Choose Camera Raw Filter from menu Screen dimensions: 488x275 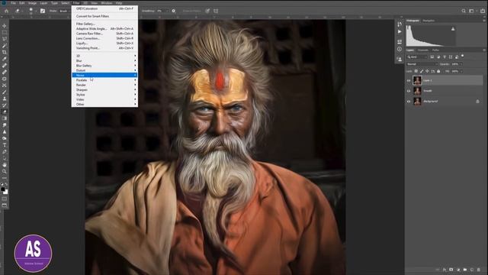click(105, 34)
